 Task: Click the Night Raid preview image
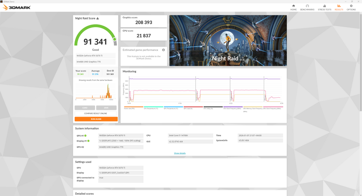tap(228, 41)
